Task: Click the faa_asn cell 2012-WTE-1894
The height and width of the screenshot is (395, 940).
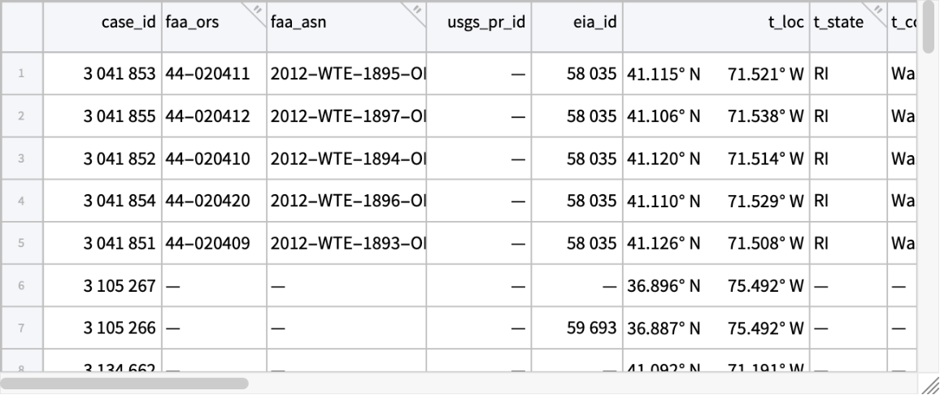Action: [346, 158]
